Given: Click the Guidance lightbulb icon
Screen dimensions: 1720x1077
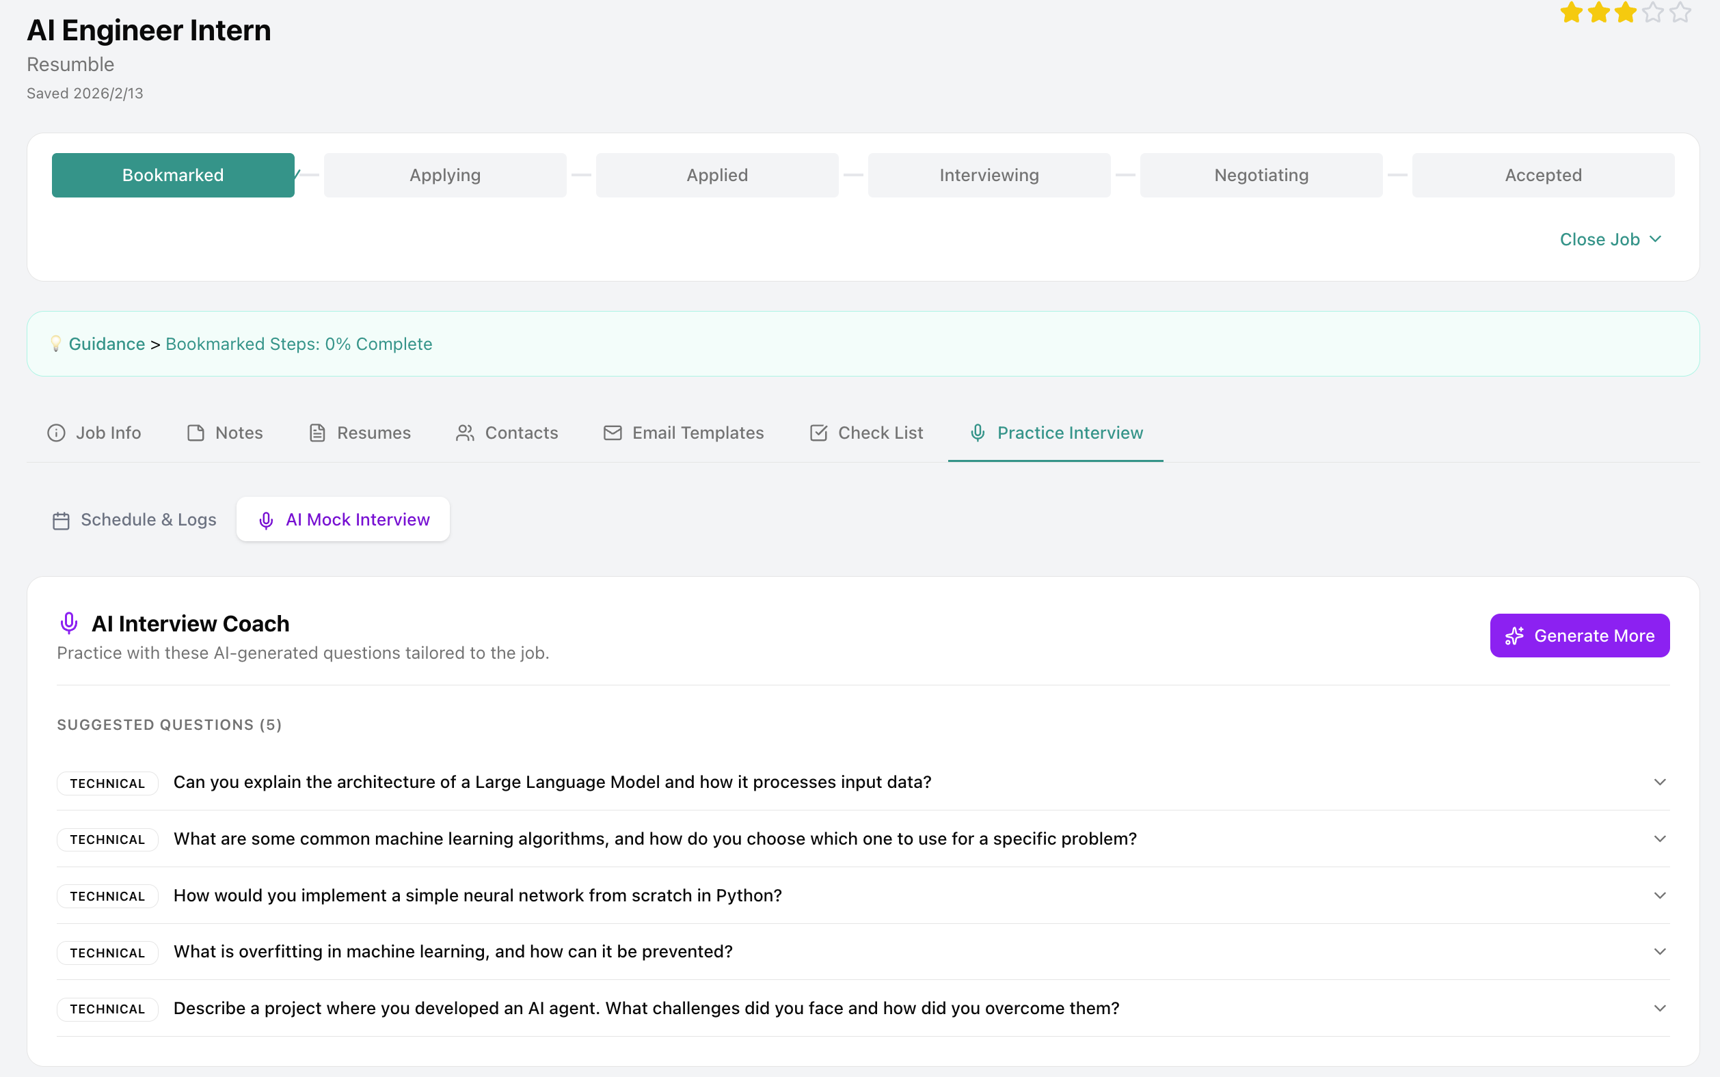Looking at the screenshot, I should click(55, 344).
